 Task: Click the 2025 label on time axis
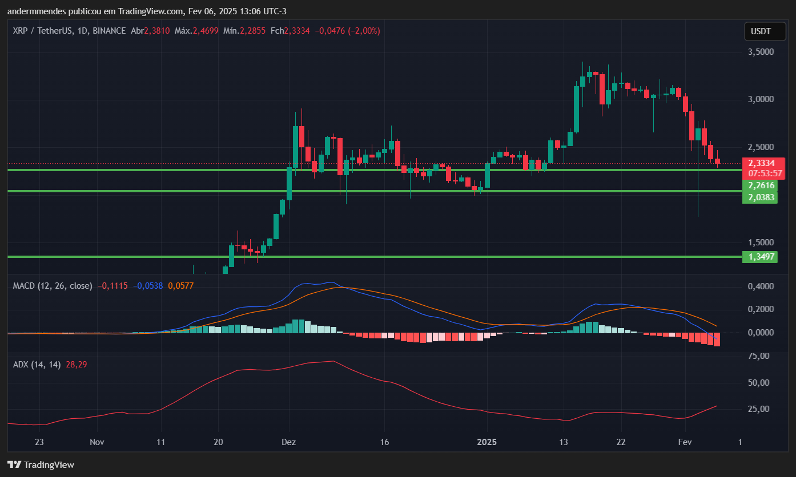487,442
